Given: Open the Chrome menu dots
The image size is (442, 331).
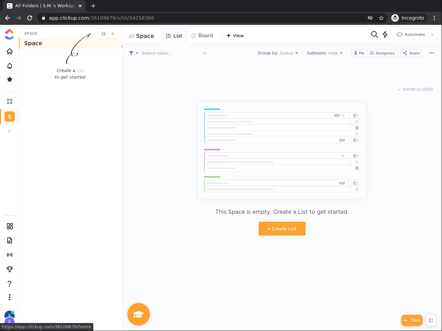Looking at the screenshot, I should click(x=434, y=18).
